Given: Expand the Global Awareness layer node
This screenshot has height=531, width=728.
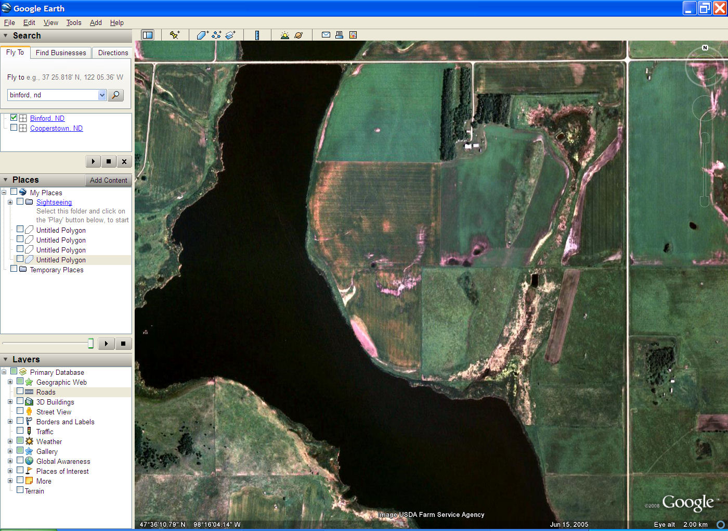Looking at the screenshot, I should [10, 461].
